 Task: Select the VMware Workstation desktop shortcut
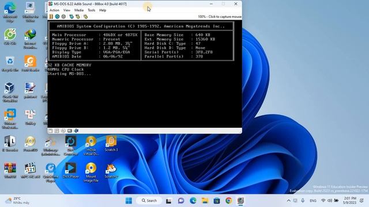point(10,119)
